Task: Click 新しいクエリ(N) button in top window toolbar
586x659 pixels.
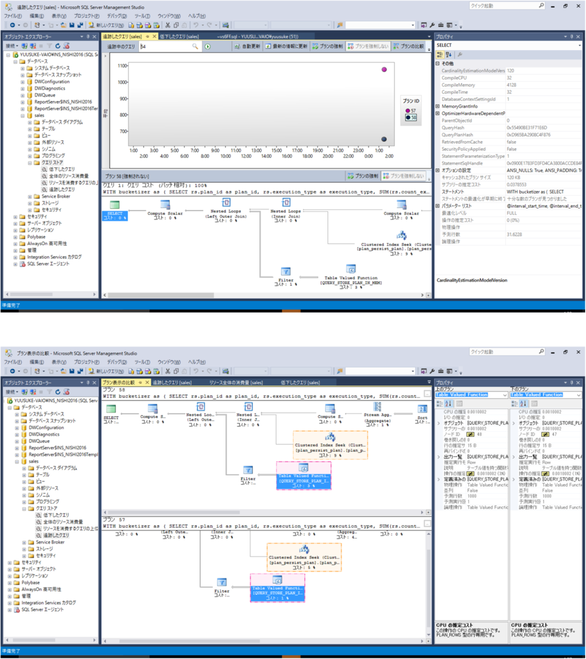Action: tap(106, 25)
